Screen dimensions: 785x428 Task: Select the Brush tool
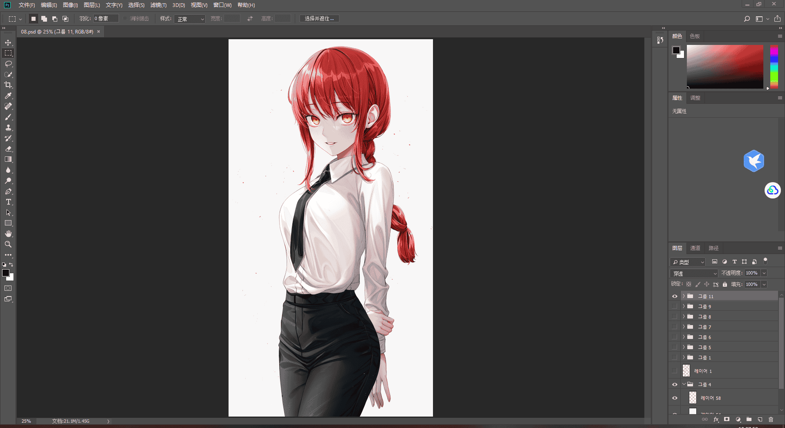8,117
